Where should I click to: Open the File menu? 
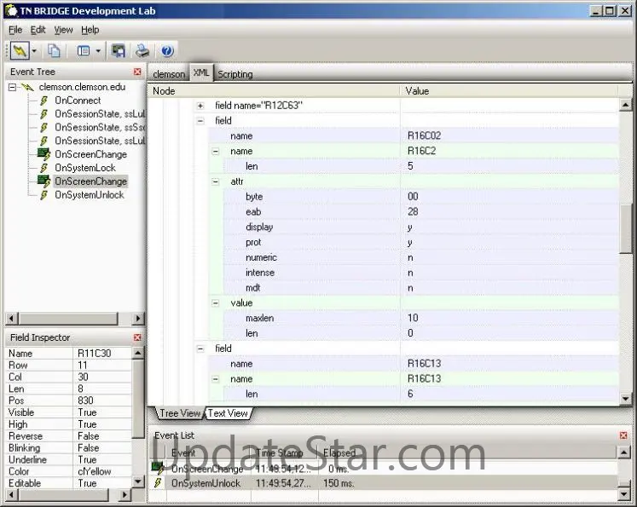(15, 30)
